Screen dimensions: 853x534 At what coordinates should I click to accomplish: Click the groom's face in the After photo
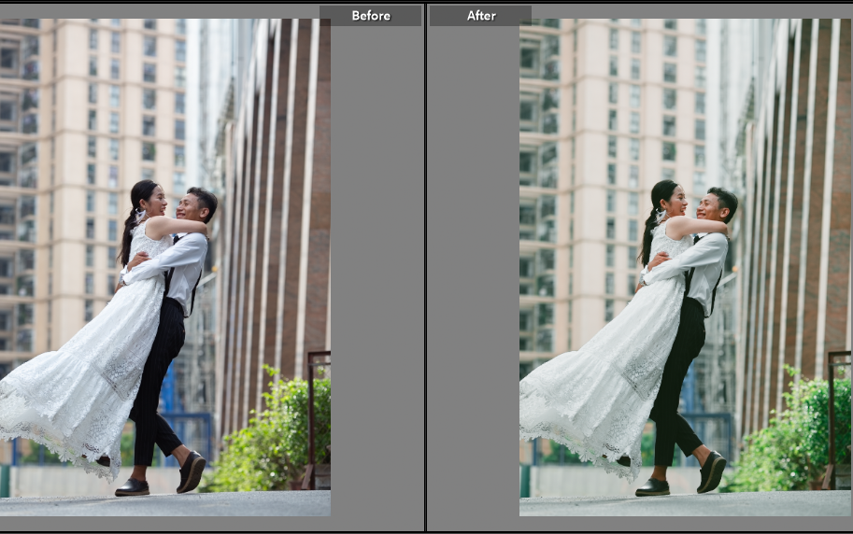(x=714, y=206)
